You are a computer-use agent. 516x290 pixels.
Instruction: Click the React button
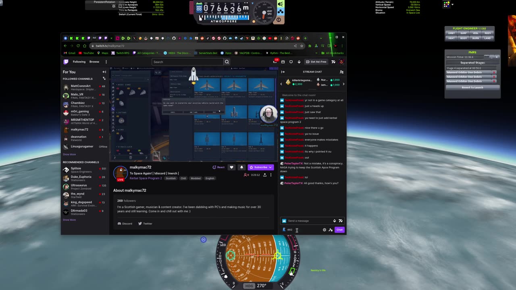click(219, 167)
